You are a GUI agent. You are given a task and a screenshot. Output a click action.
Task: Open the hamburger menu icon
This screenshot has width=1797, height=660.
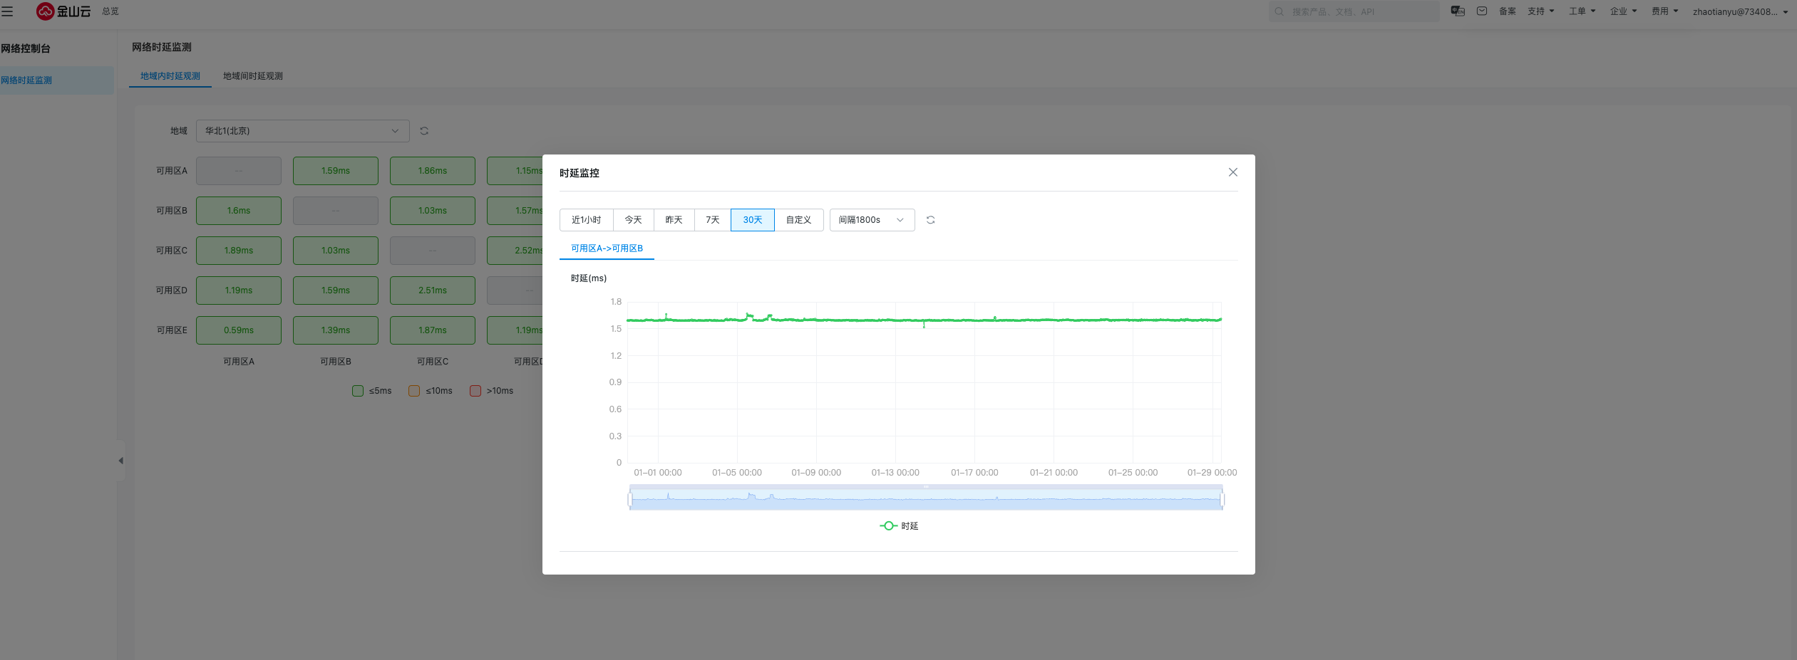click(x=8, y=11)
